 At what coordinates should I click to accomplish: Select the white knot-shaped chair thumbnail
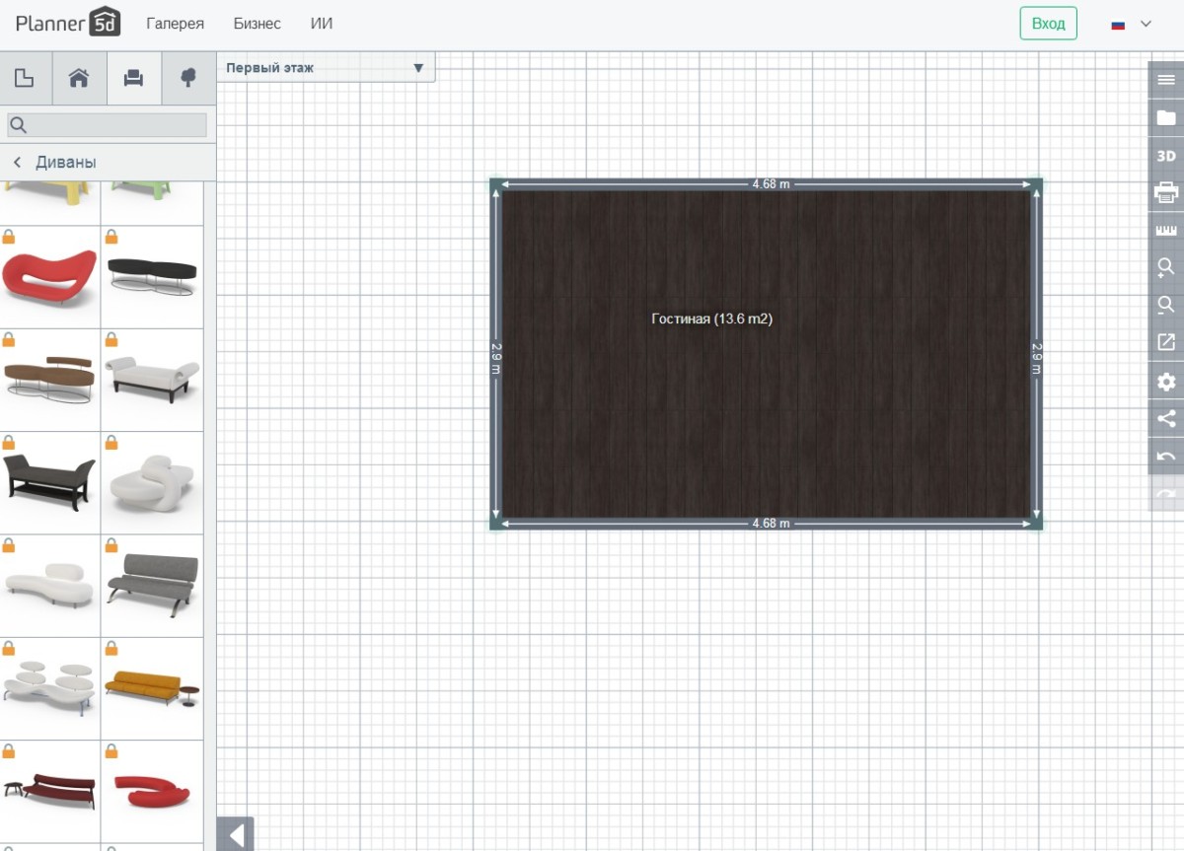(x=152, y=483)
